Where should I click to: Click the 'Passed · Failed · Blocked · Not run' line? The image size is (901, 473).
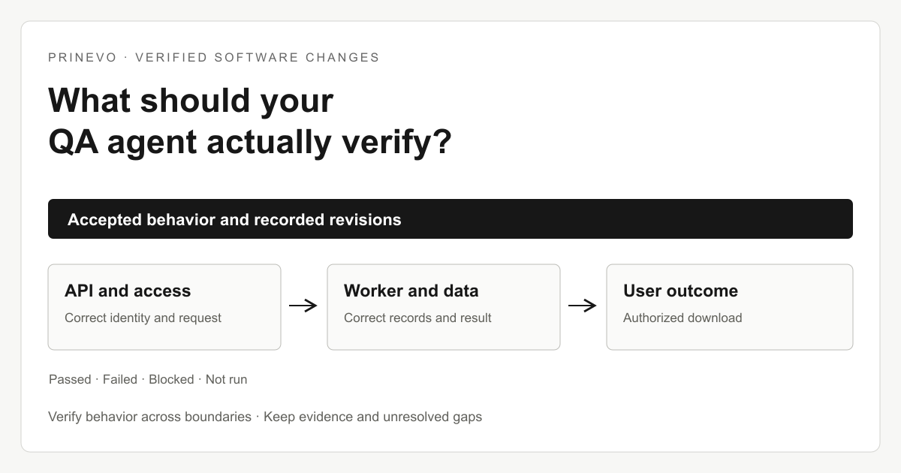click(148, 379)
